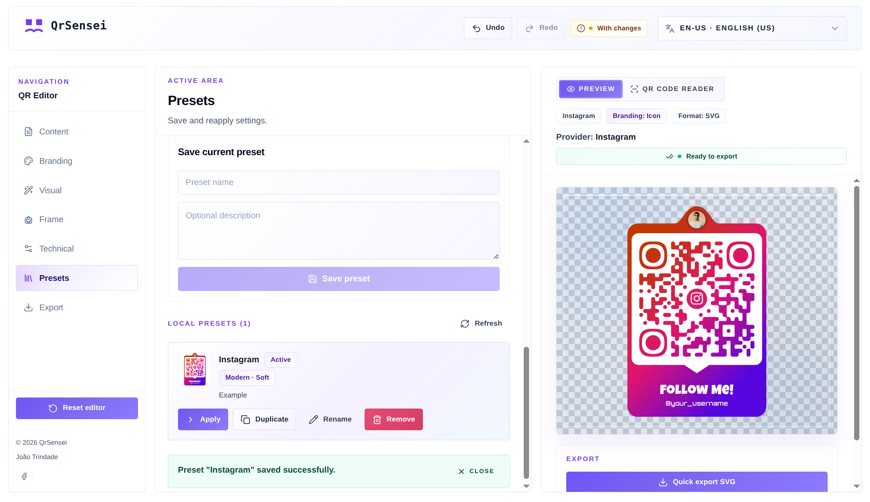Viewport: 870px width, 502px height.
Task: Click the preview panel scrollbar thumb
Action: (x=856, y=313)
